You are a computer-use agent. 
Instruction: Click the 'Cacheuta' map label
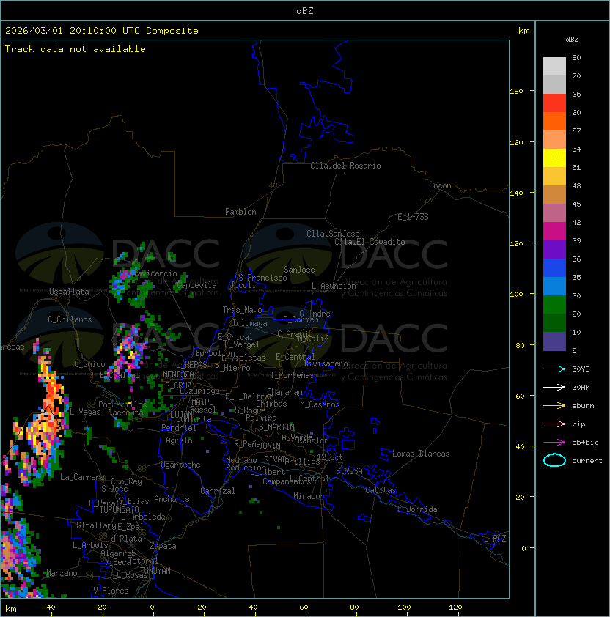tap(125, 413)
